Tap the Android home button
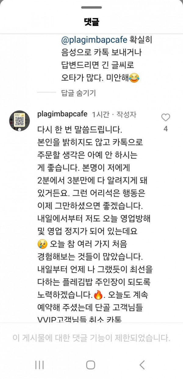 tap(91, 365)
